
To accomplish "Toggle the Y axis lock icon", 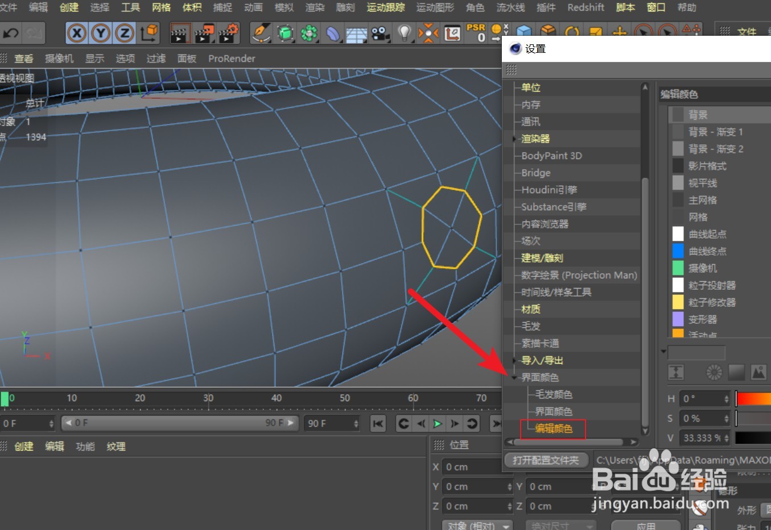I will coord(101,34).
